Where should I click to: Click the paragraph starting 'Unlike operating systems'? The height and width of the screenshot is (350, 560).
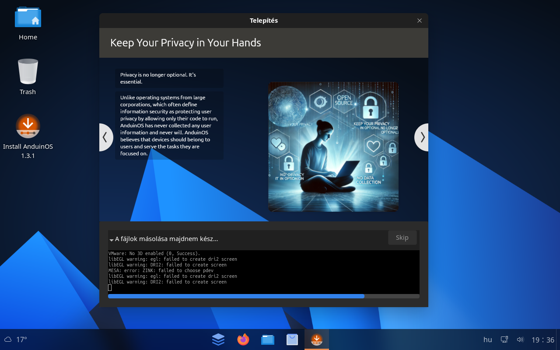tap(169, 126)
